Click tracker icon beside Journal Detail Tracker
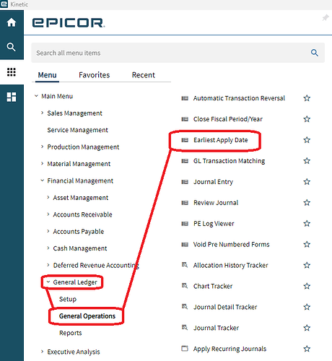The width and height of the screenshot is (332, 361). click(185, 307)
